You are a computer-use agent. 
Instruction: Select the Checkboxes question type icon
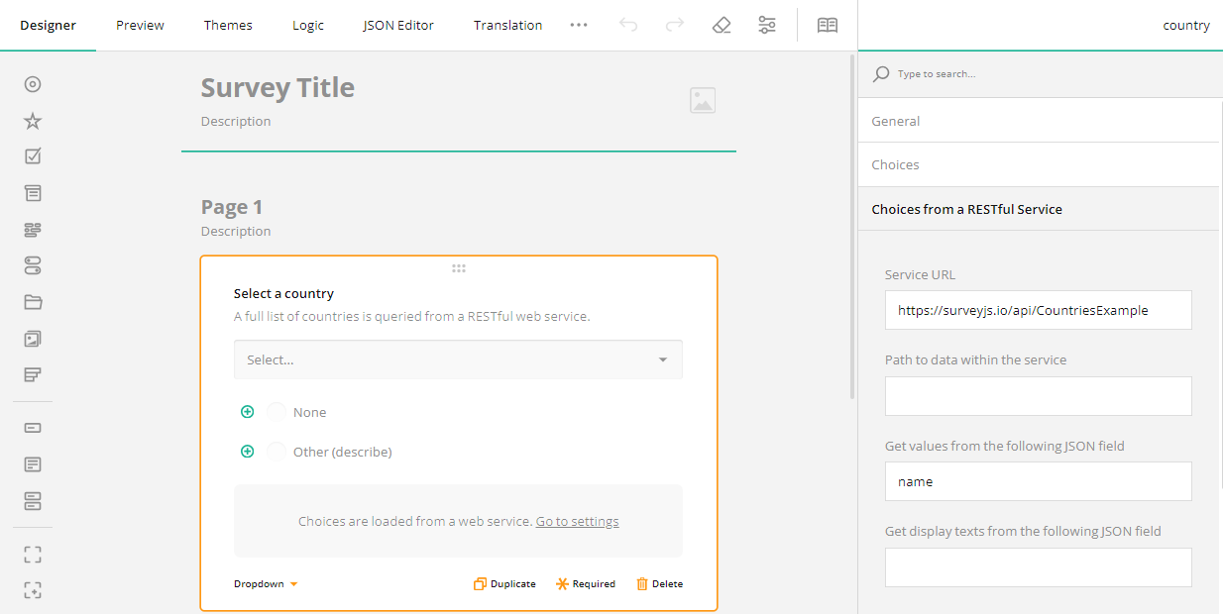click(33, 155)
